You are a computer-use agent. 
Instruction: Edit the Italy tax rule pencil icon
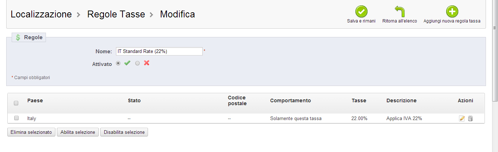(462, 118)
